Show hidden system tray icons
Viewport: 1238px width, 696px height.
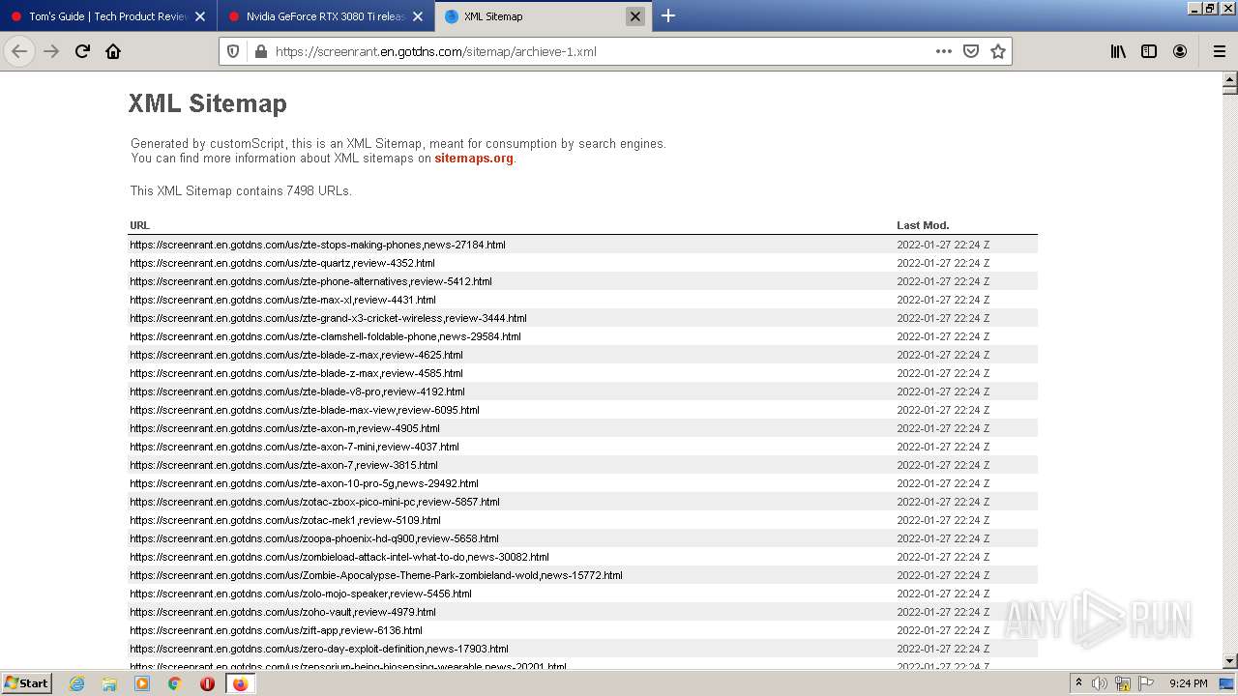click(x=1078, y=683)
